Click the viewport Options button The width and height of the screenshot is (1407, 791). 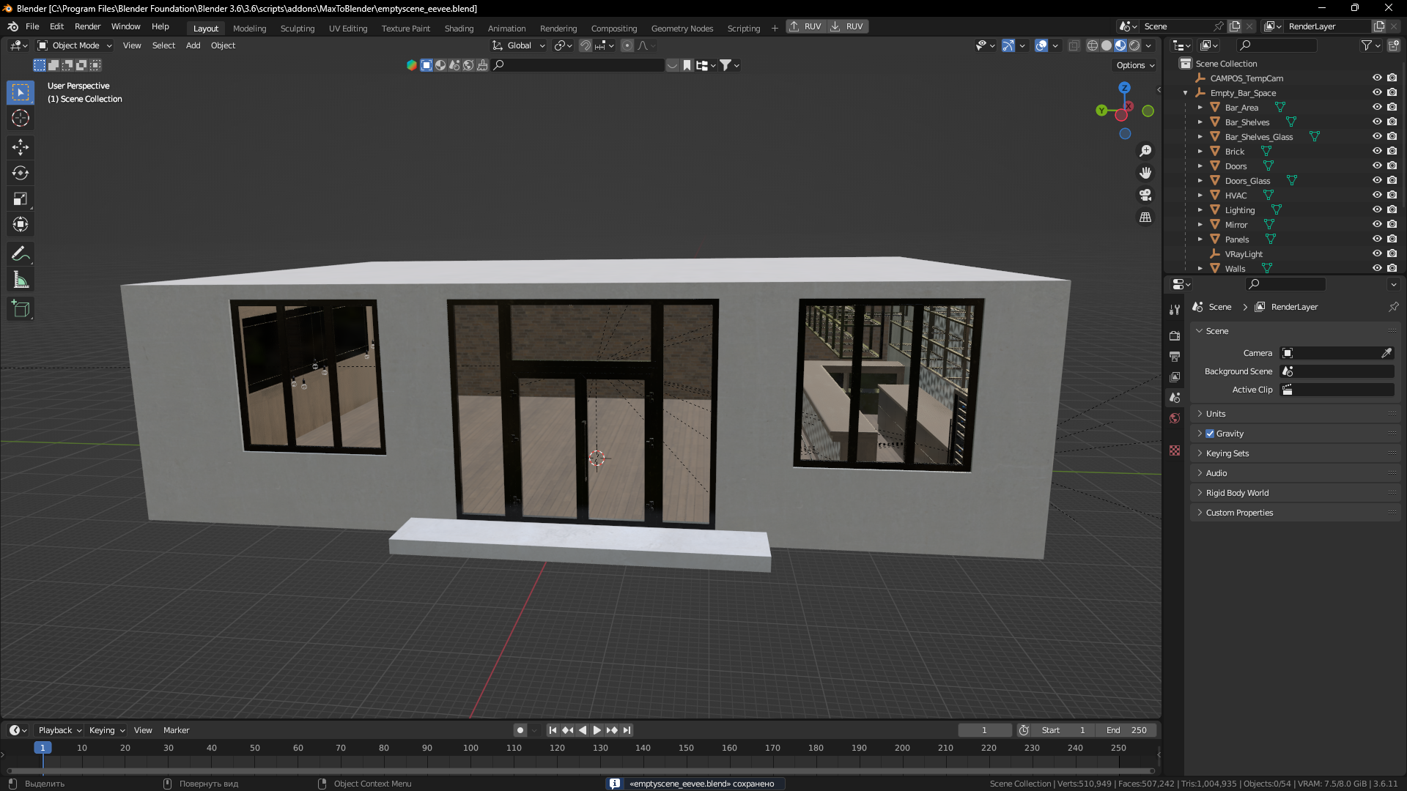1135,65
